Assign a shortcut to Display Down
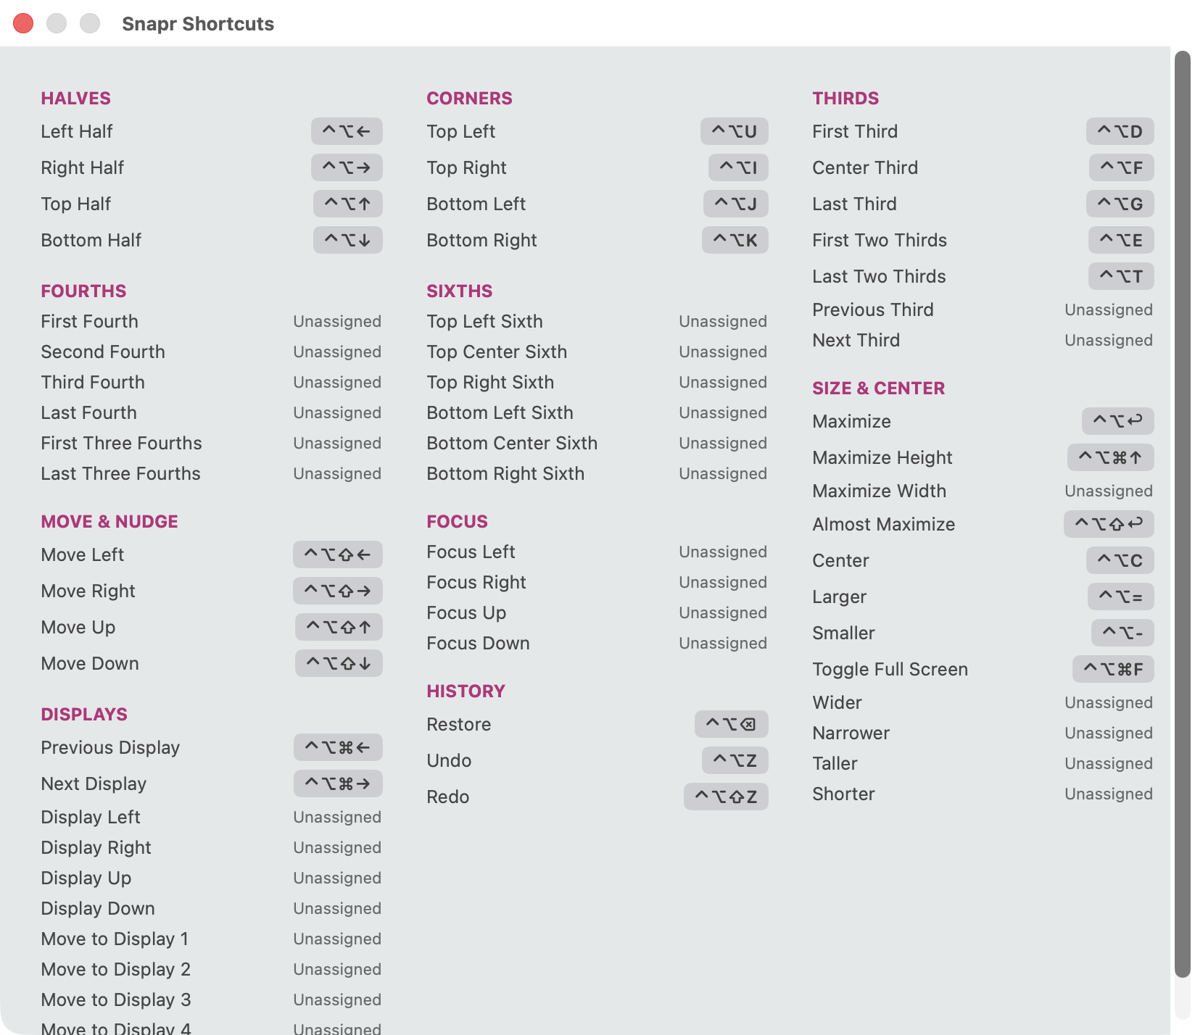 337,908
